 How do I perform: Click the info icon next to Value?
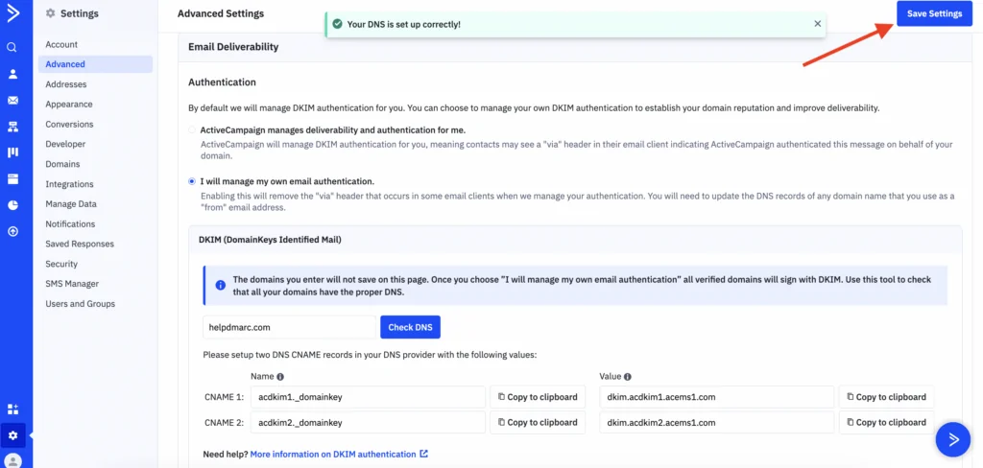(x=628, y=377)
